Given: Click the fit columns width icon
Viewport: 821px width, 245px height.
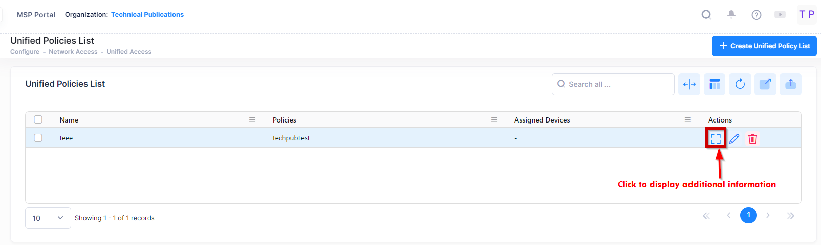Looking at the screenshot, I should tap(689, 84).
